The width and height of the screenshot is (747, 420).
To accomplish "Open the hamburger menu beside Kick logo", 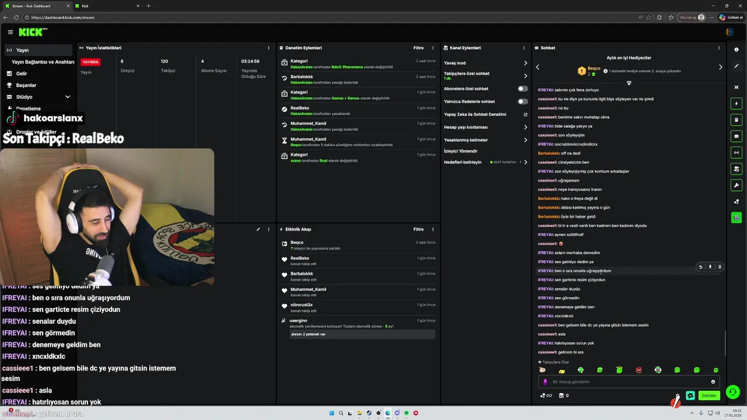I will [x=10, y=32].
